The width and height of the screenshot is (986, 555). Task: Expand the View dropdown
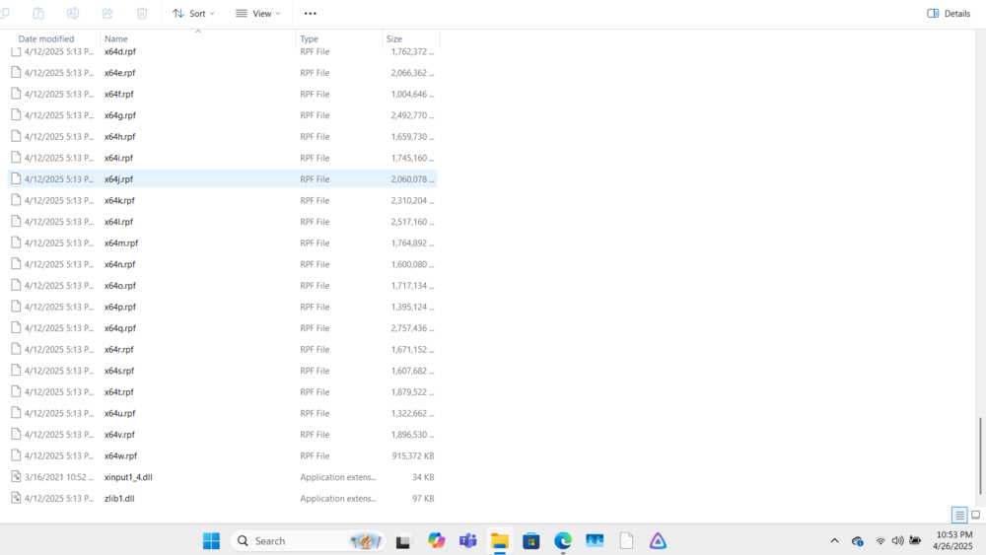[x=257, y=13]
